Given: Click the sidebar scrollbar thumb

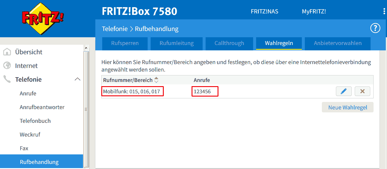Looking at the screenshot, I should (x=86, y=109).
